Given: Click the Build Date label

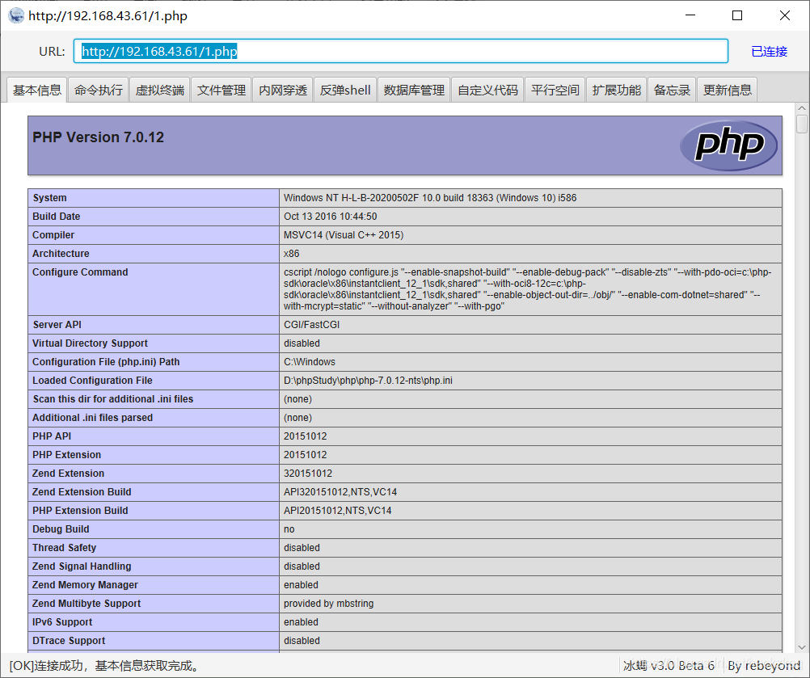Looking at the screenshot, I should click(57, 217).
